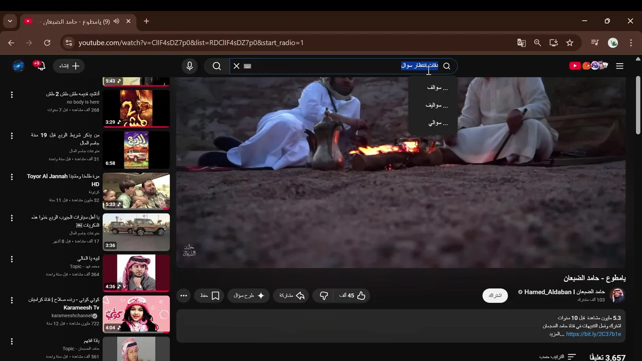
Task: Expand the description with ...المزيد
Action: coord(556,334)
